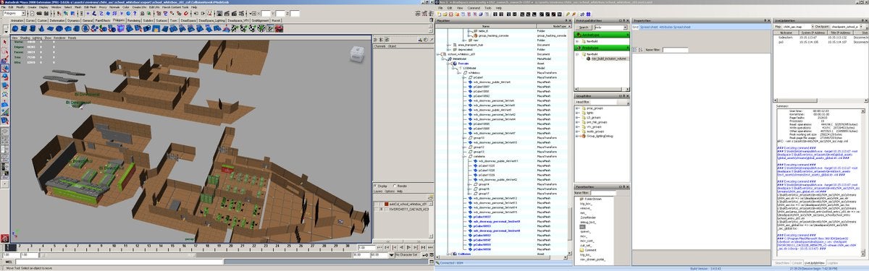Open the Search type dropdown in PrototypeEditorView

coord(625,27)
